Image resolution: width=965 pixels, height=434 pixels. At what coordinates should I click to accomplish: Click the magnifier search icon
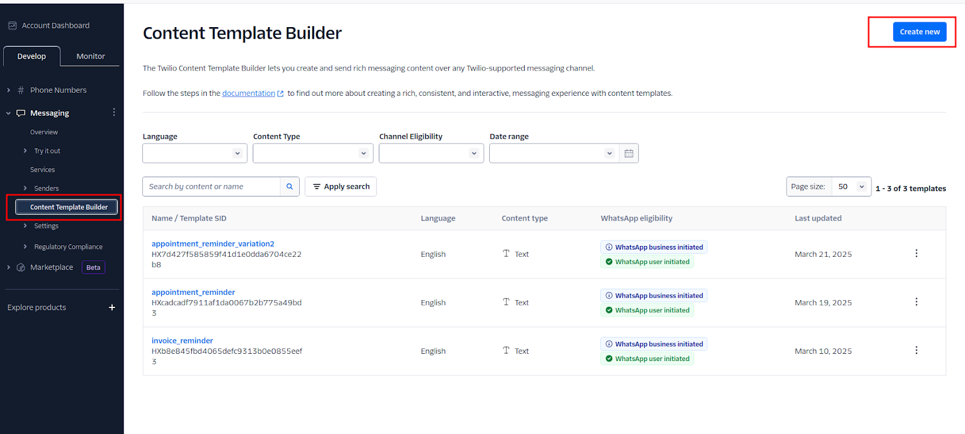(289, 187)
